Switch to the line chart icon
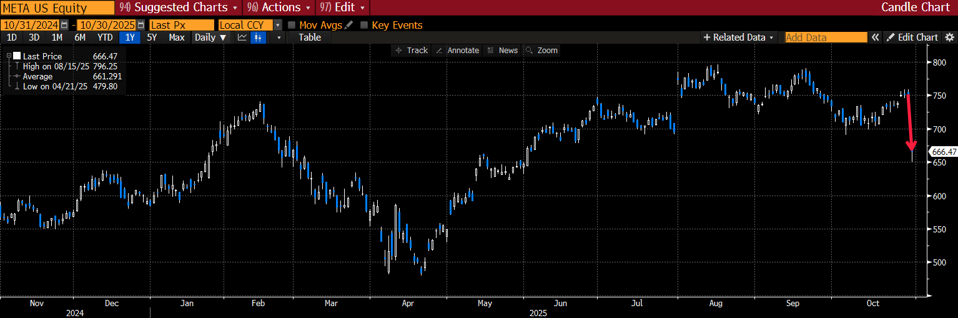This screenshot has width=958, height=318. [x=242, y=37]
